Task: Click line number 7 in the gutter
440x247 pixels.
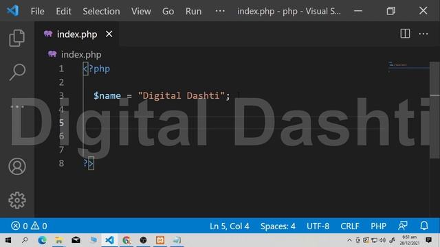Action: point(61,150)
